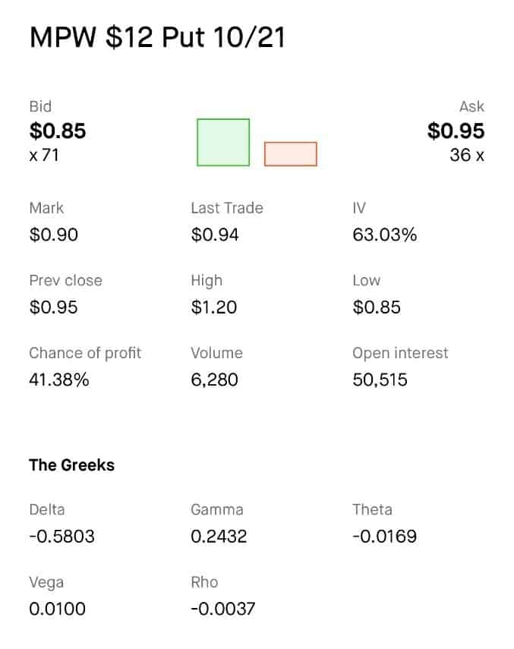Tap the Theta label
This screenshot has width=514, height=649.
pyautogui.click(x=372, y=509)
